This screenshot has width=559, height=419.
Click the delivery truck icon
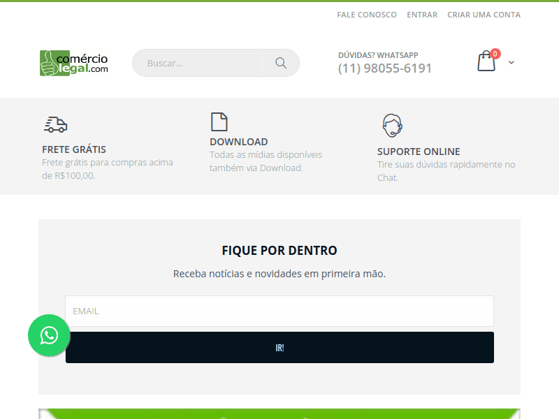coord(55,124)
